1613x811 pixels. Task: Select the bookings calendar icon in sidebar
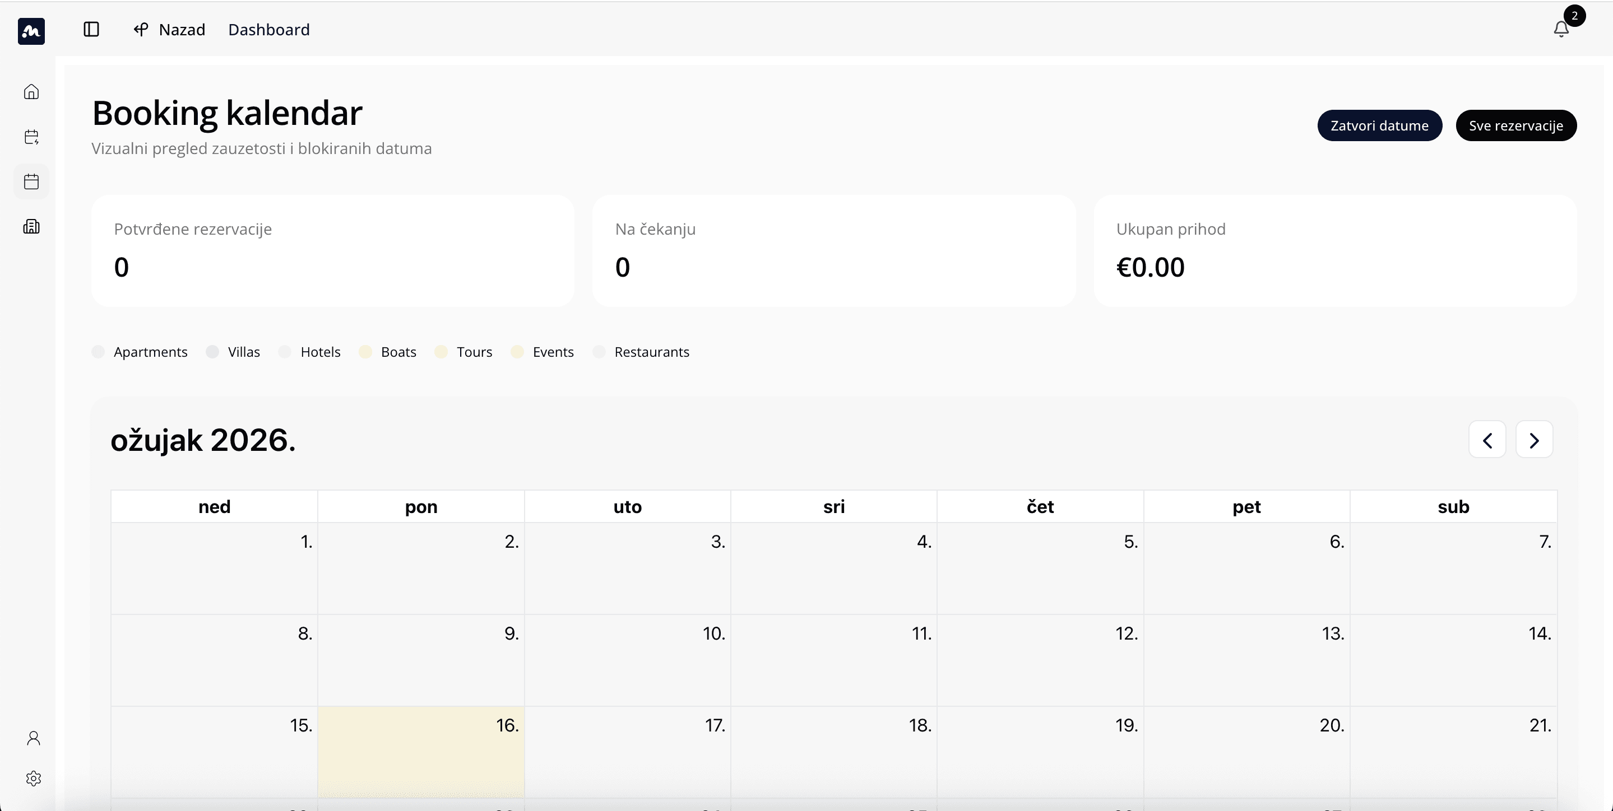click(x=31, y=137)
